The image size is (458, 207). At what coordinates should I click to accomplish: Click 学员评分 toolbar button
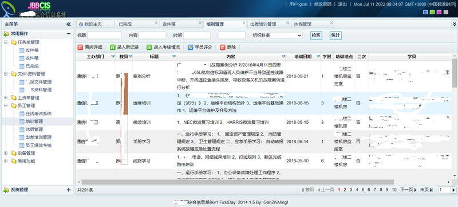[x=200, y=47]
